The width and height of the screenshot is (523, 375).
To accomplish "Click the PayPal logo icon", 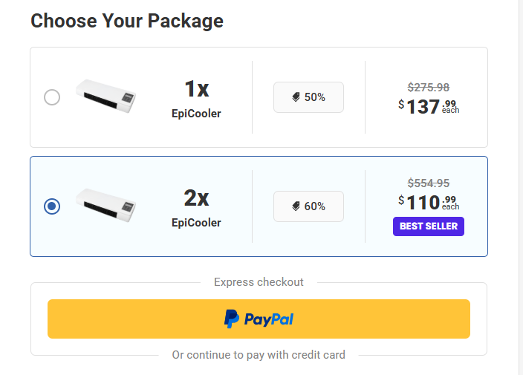I will pyautogui.click(x=232, y=319).
